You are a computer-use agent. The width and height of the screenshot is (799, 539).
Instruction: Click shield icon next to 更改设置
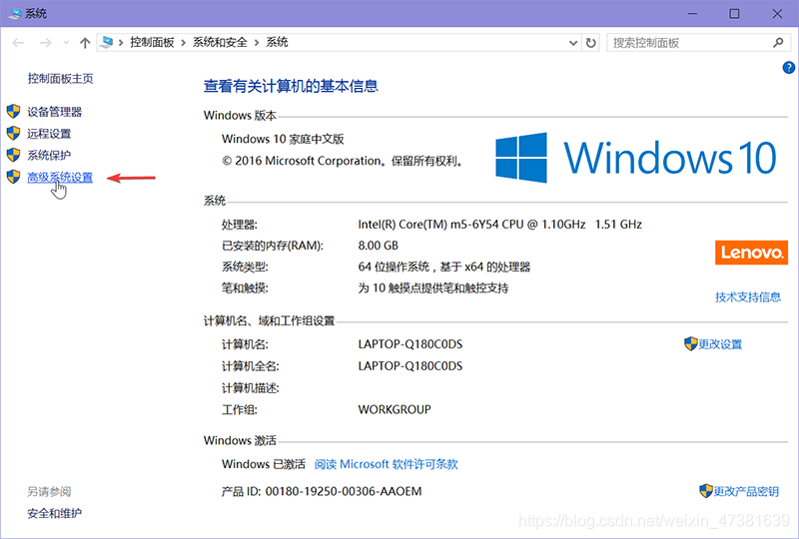tap(690, 344)
